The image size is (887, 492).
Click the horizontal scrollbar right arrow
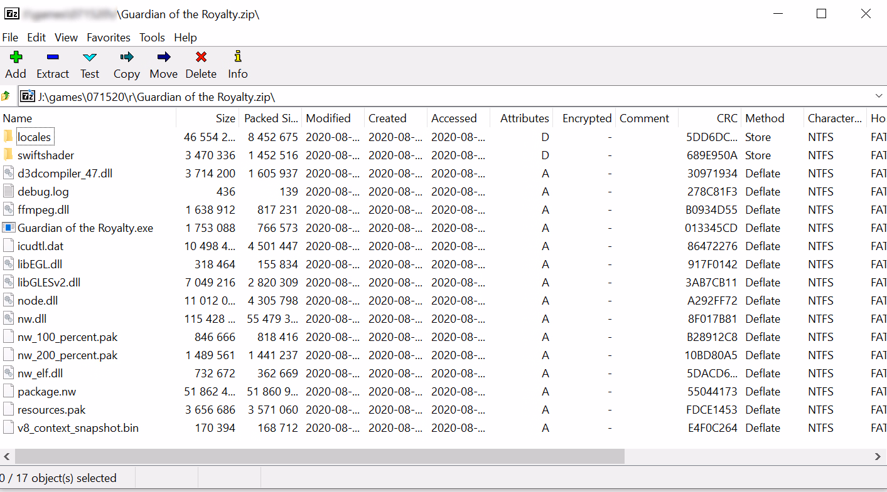879,457
